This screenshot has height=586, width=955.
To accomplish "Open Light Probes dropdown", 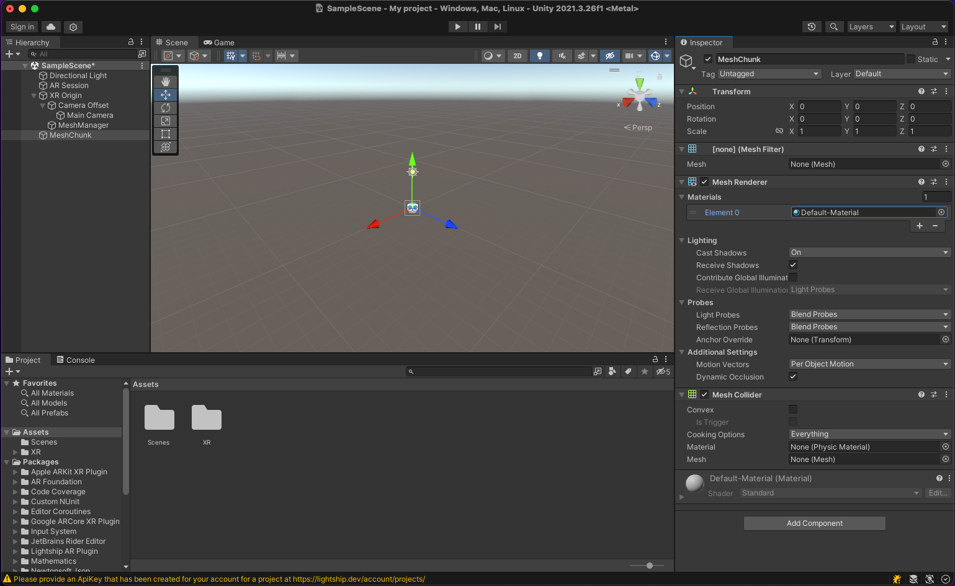I will (869, 314).
